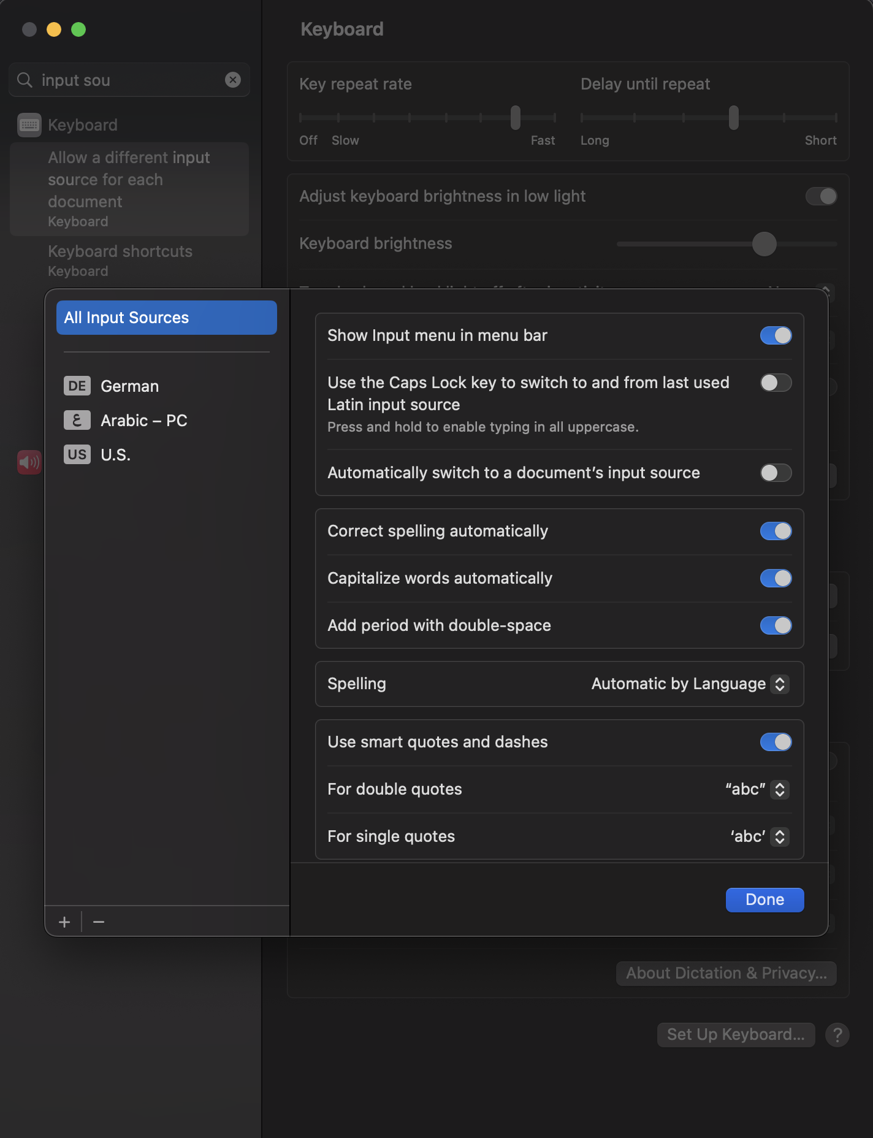Open the single quotes style dropdown
The width and height of the screenshot is (873, 1138).
click(x=759, y=836)
